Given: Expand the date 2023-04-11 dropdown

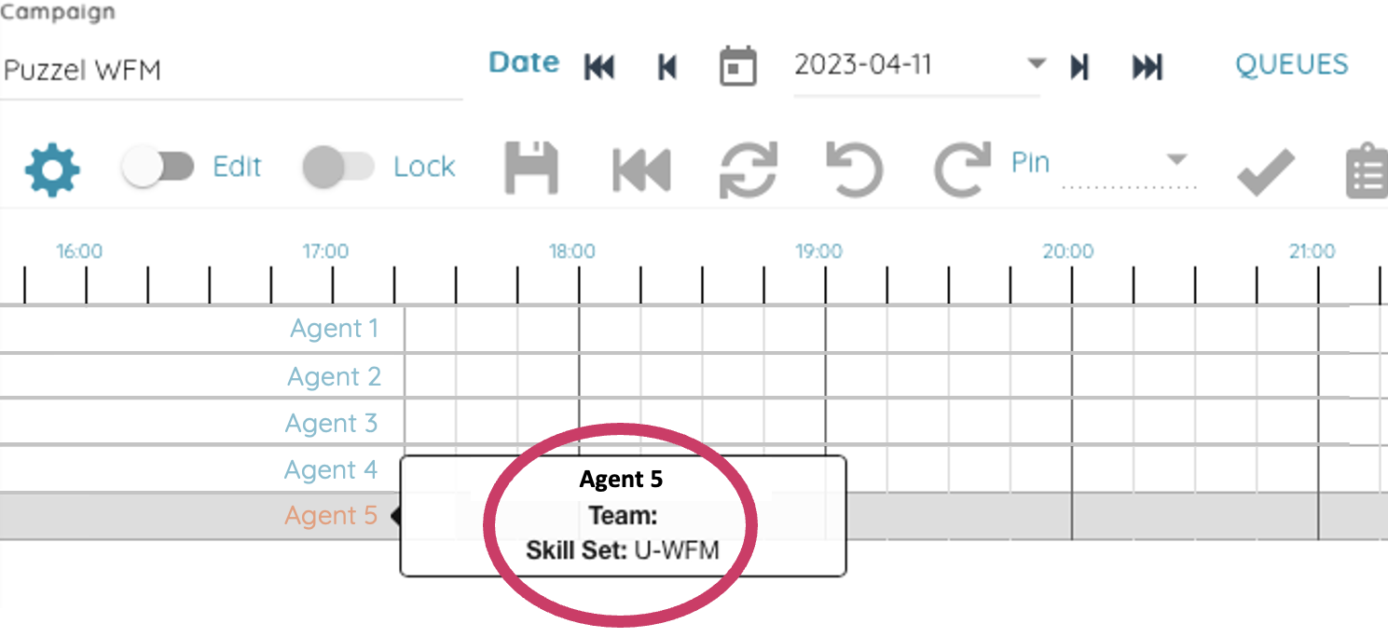Looking at the screenshot, I should tap(1036, 64).
